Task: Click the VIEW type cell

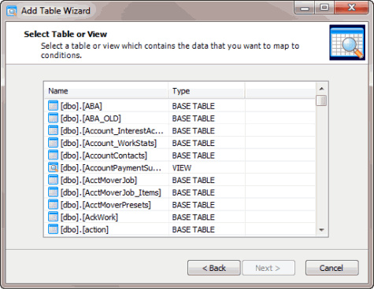Action: click(x=182, y=168)
